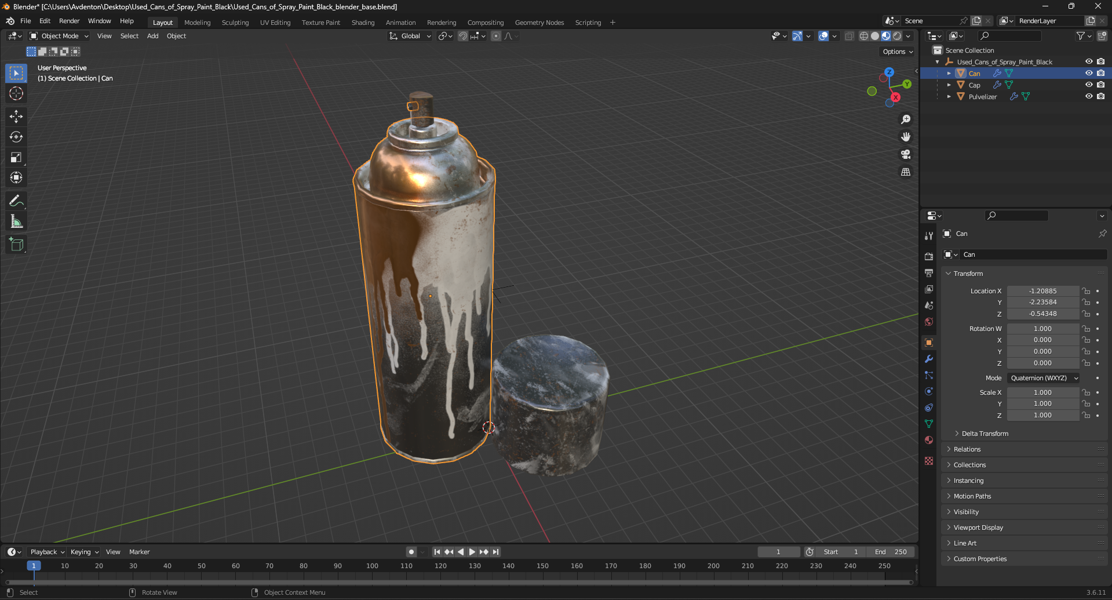
Task: Open the viewport Add menu
Action: click(152, 36)
